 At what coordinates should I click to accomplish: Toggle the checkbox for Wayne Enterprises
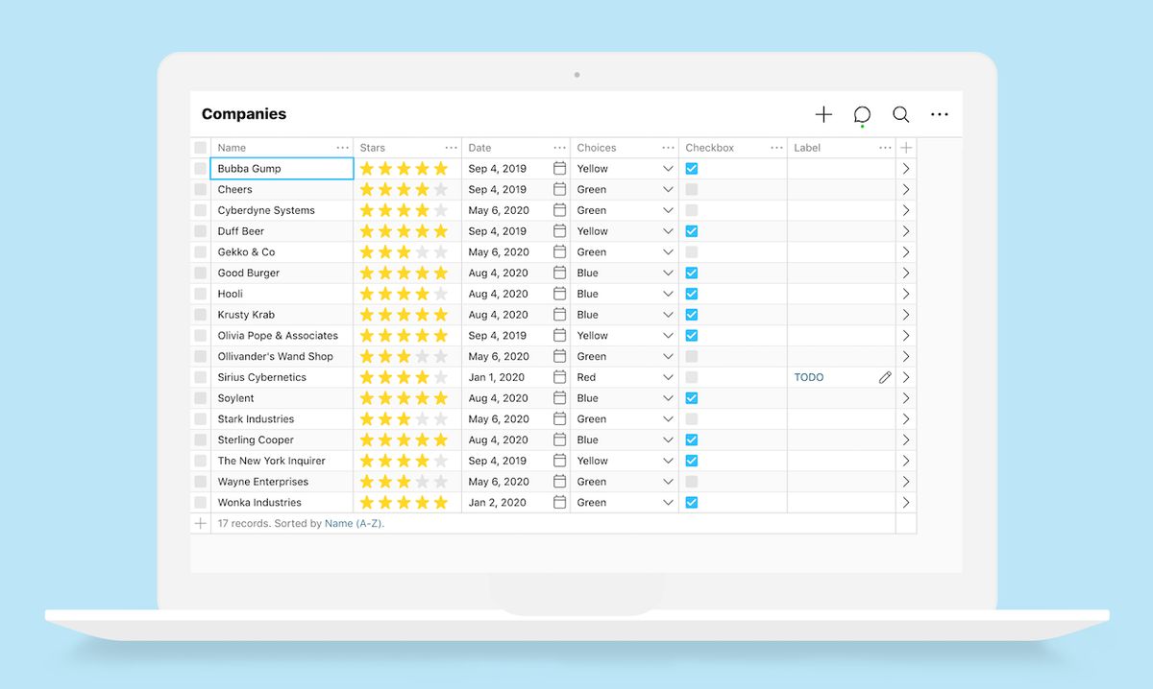(x=692, y=481)
